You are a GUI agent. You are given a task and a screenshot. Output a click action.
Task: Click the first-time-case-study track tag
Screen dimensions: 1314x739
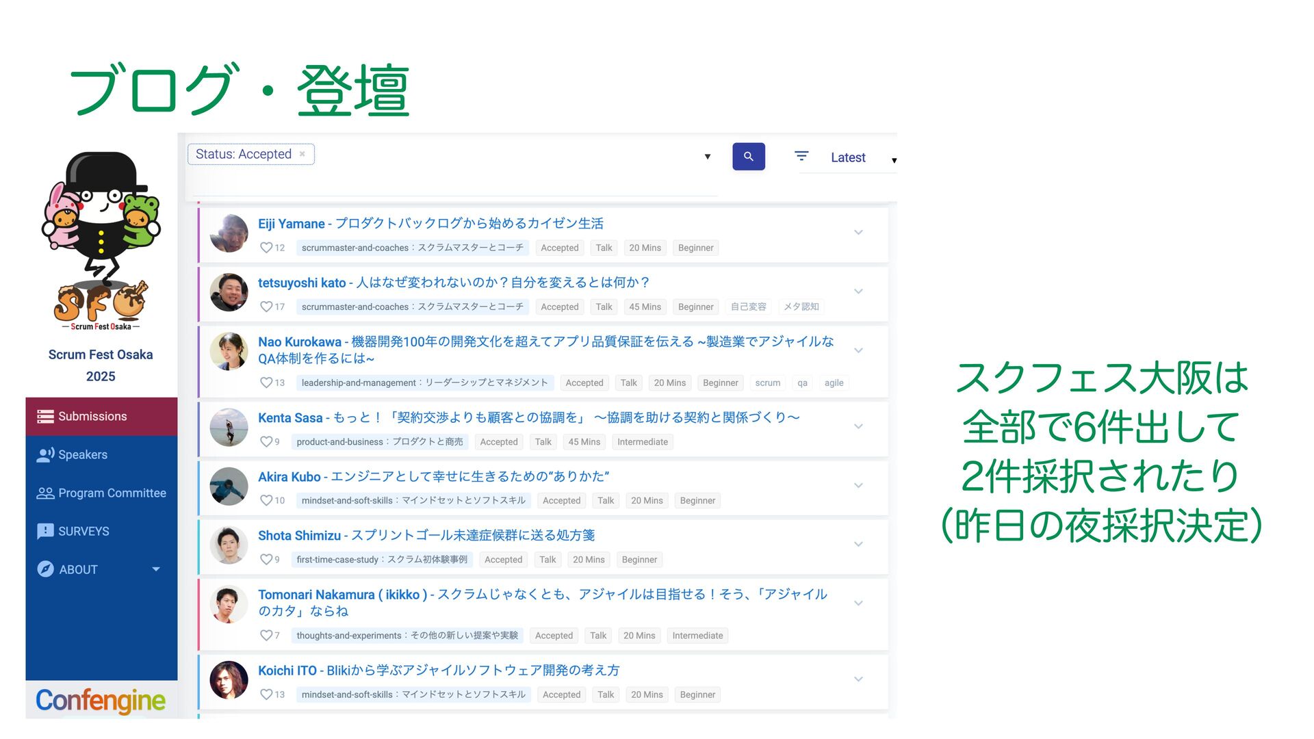[382, 559]
